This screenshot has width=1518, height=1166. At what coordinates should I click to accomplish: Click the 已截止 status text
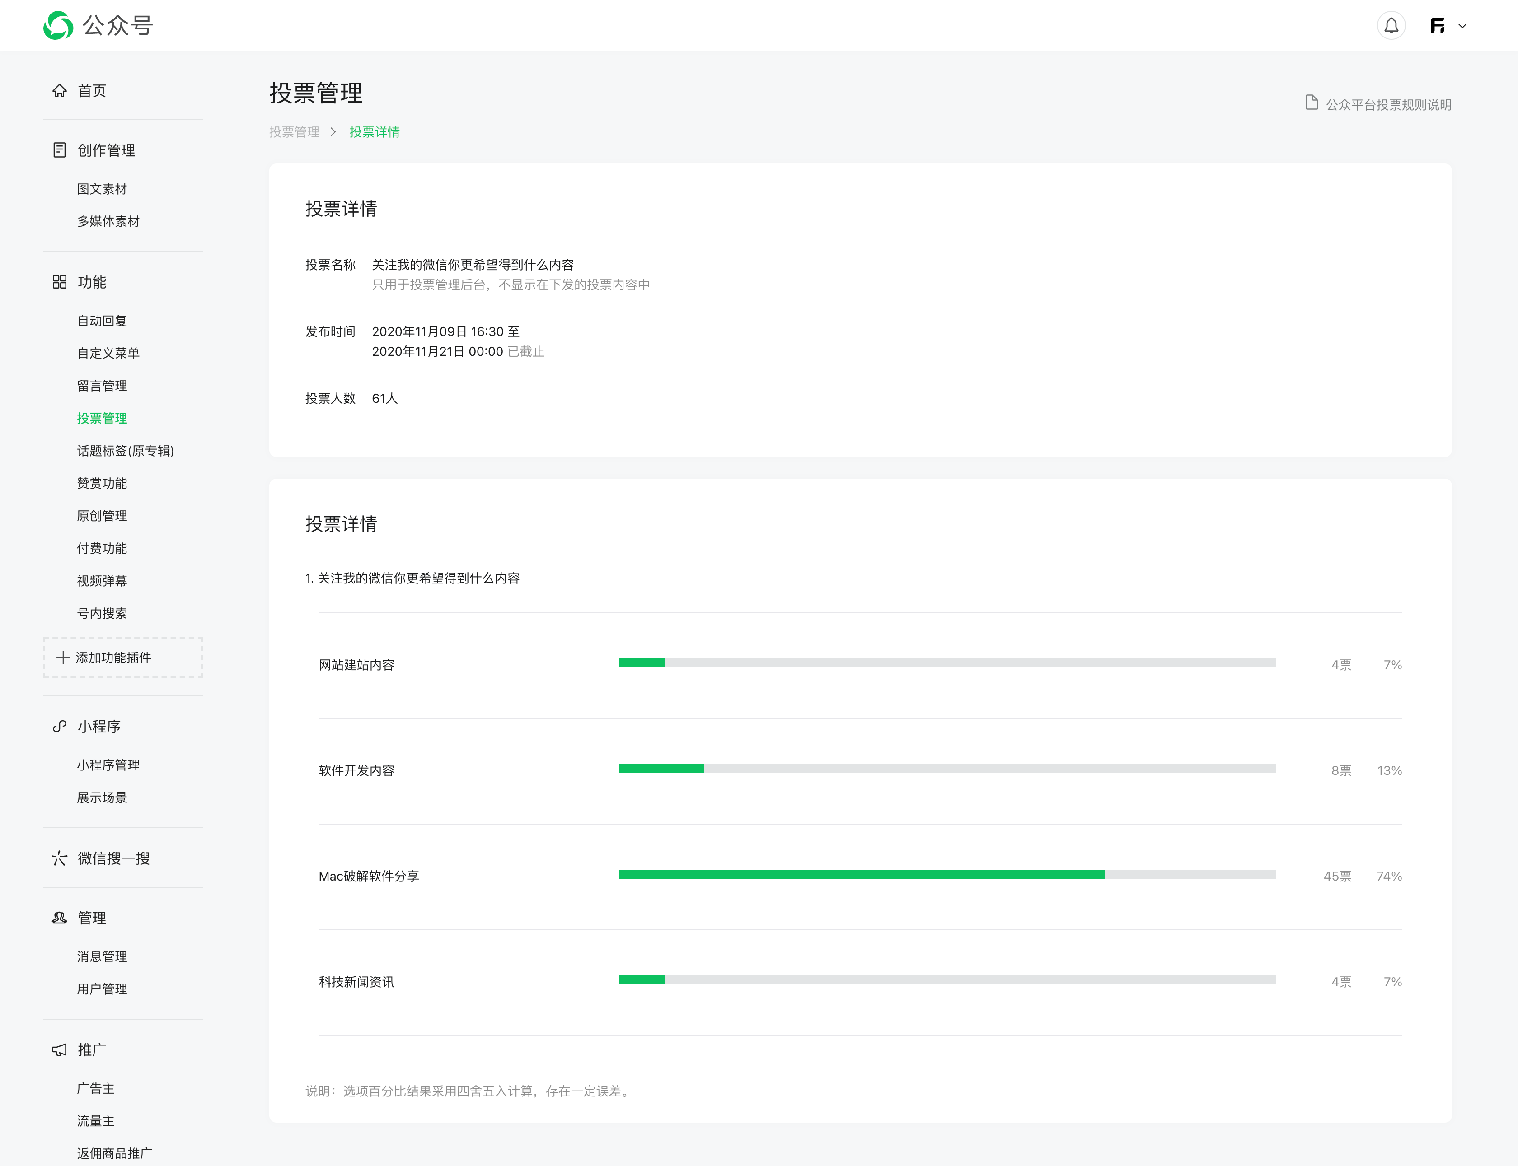tap(526, 352)
